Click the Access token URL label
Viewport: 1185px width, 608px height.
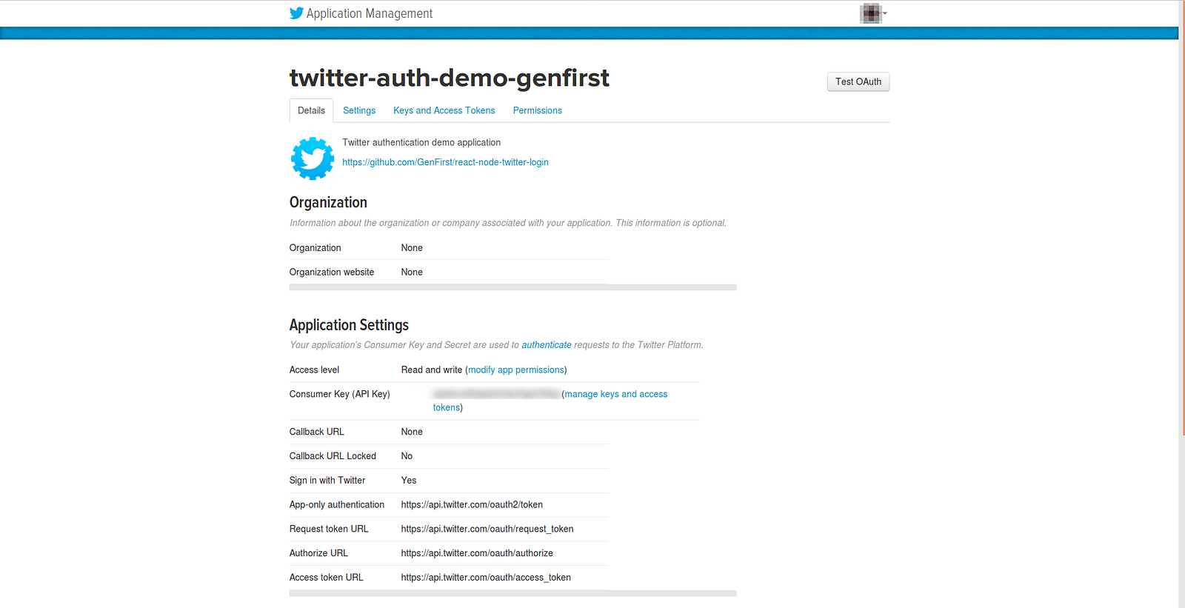click(x=327, y=578)
